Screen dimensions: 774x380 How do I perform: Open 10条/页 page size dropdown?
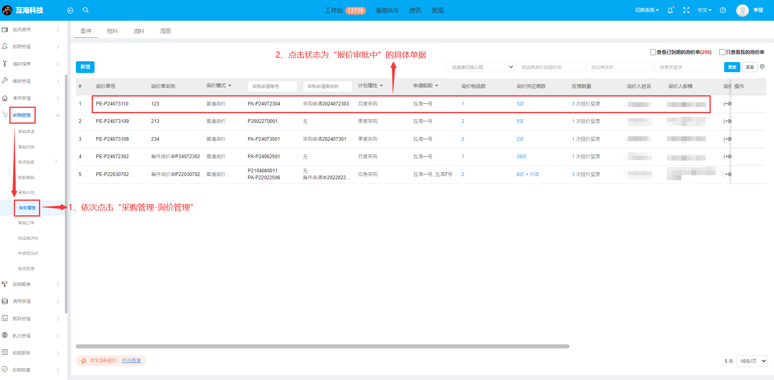(752, 361)
